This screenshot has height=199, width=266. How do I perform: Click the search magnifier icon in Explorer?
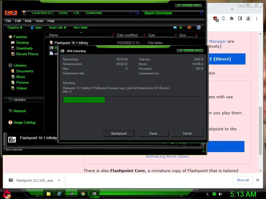click(201, 13)
